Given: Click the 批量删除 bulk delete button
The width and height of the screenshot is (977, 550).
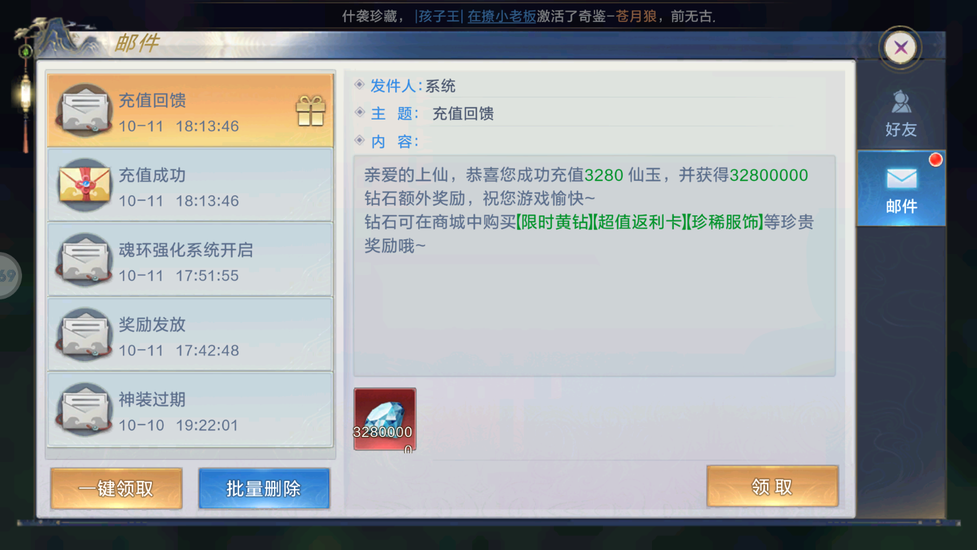Looking at the screenshot, I should [264, 488].
